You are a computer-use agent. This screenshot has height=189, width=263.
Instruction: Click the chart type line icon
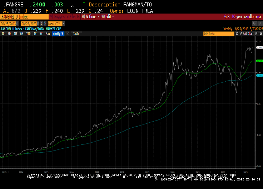(x=68, y=34)
